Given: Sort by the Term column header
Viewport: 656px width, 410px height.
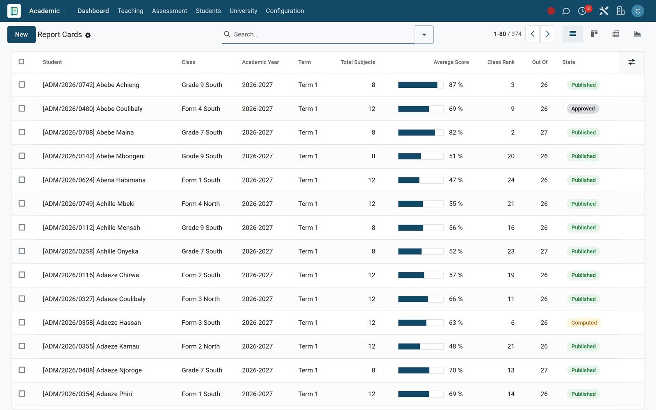Looking at the screenshot, I should pyautogui.click(x=304, y=62).
